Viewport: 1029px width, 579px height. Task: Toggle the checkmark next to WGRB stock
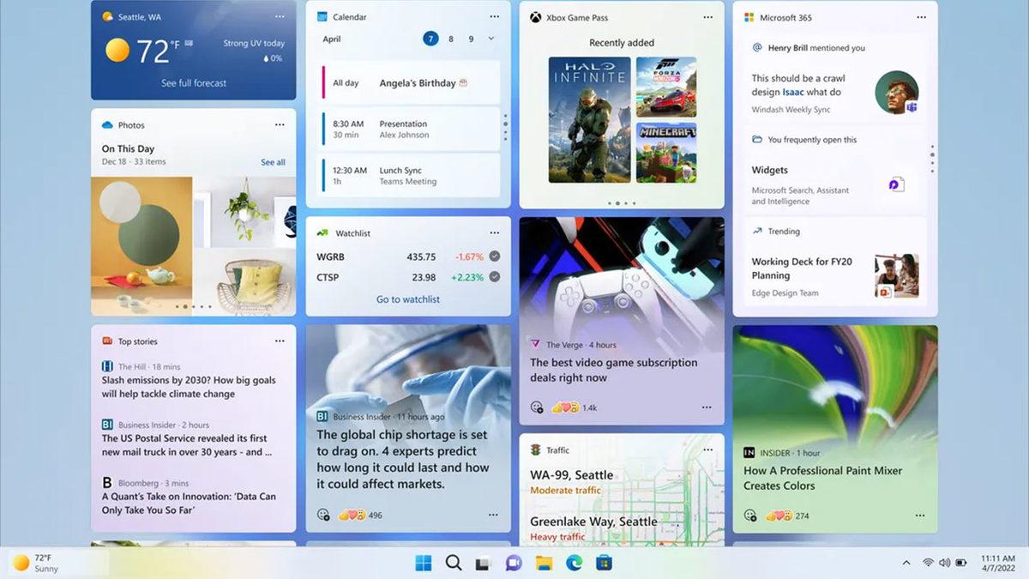tap(496, 256)
